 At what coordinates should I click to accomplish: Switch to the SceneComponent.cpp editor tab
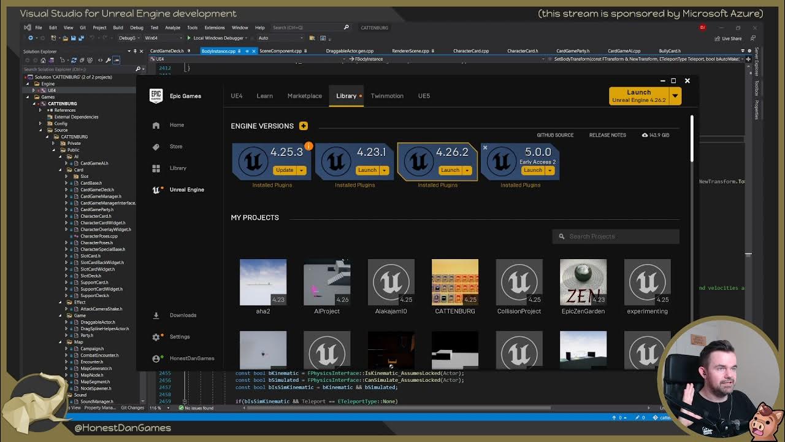281,51
